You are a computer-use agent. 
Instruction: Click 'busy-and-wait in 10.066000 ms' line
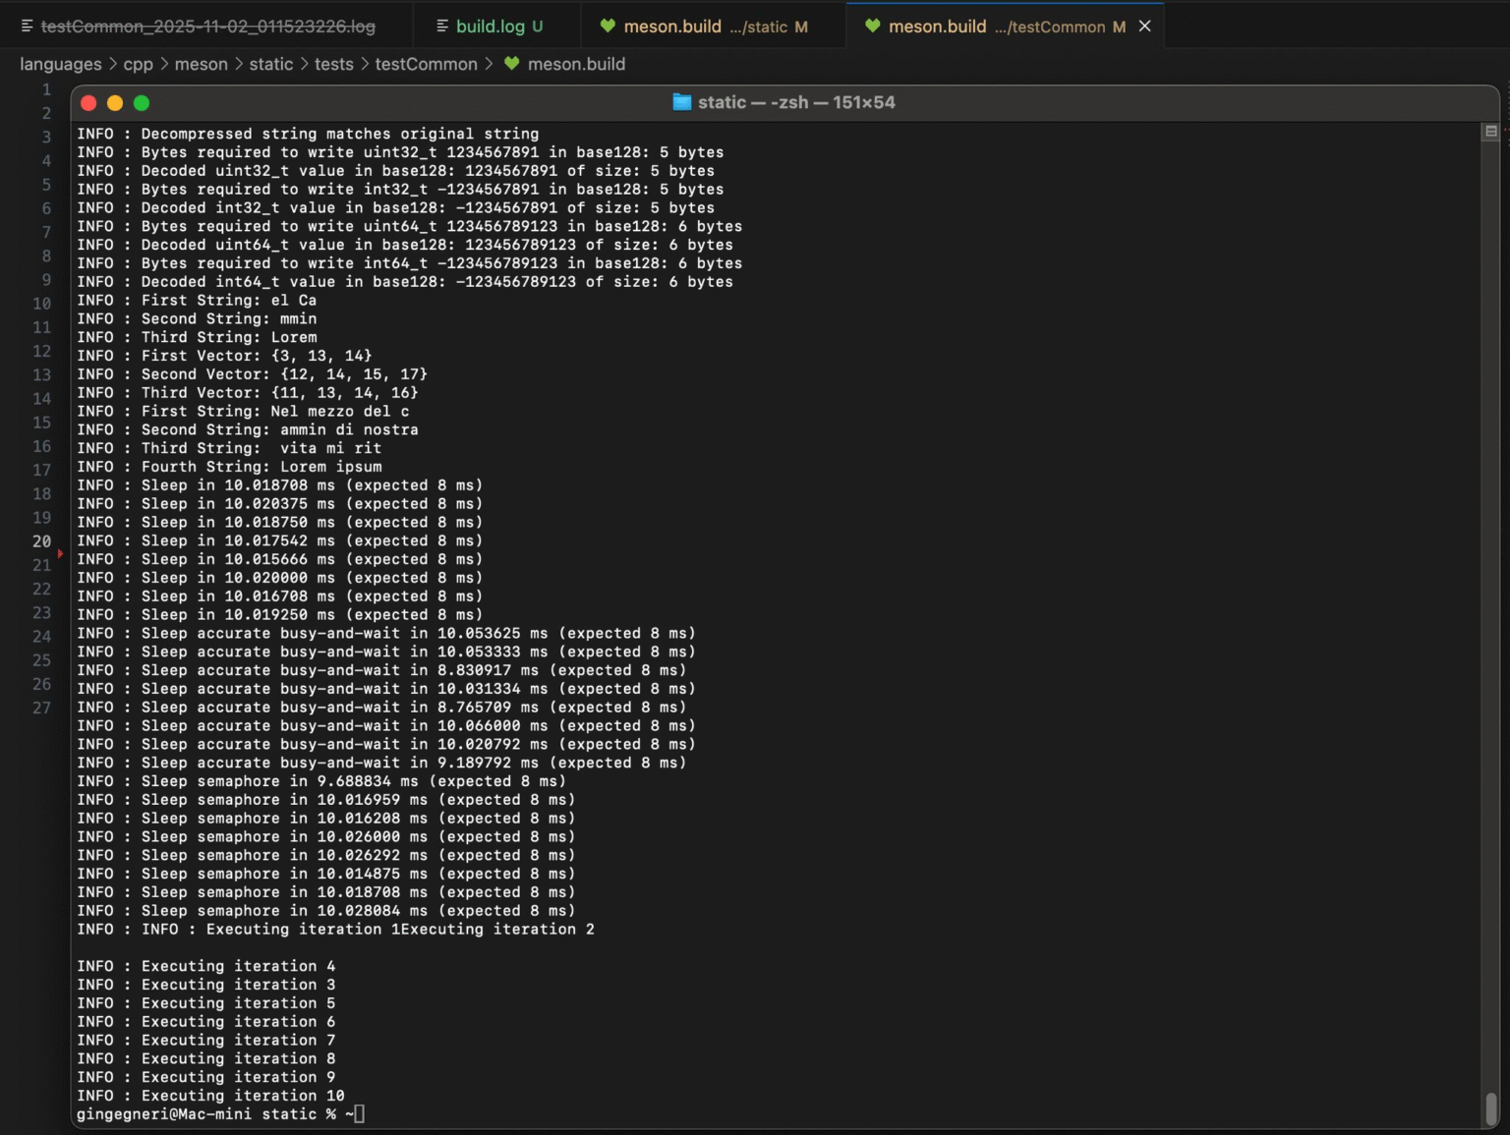(x=386, y=726)
